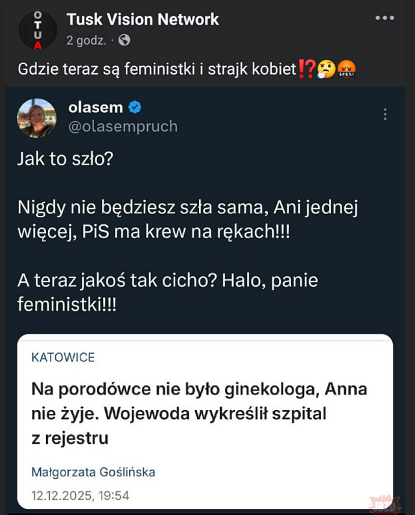Open the vertical three-dot tweet menu

click(x=385, y=114)
